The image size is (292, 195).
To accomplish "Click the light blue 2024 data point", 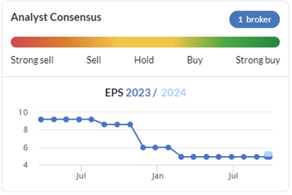I will (x=269, y=154).
